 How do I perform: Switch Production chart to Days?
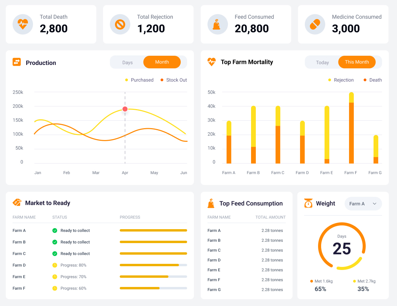pyautogui.click(x=127, y=62)
